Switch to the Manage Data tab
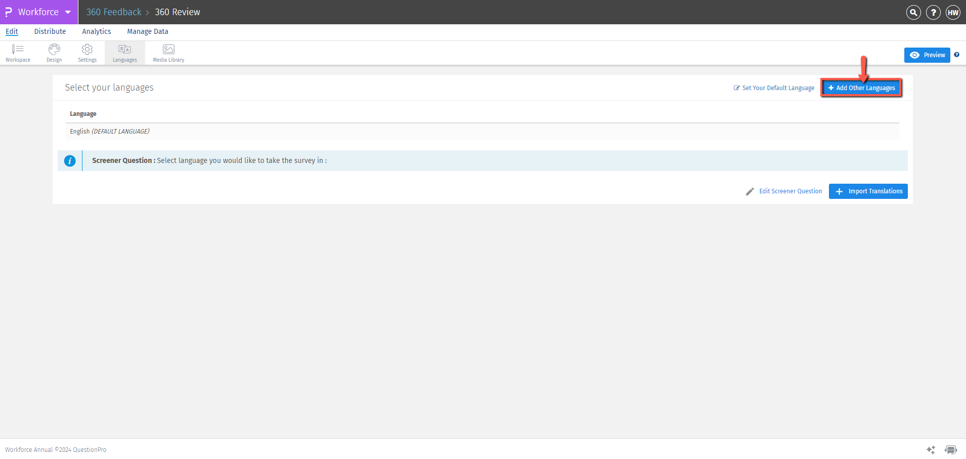966x459 pixels. pos(148,31)
